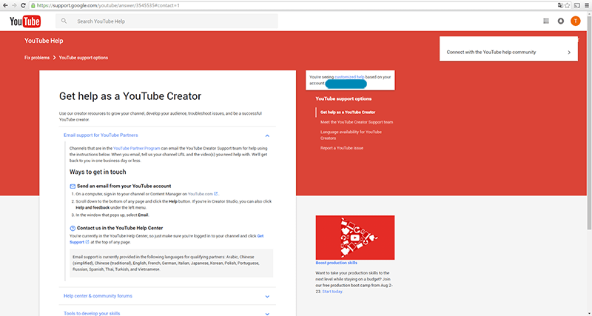Expand Help center & community forums section
The height and width of the screenshot is (316, 592).
tap(267, 296)
